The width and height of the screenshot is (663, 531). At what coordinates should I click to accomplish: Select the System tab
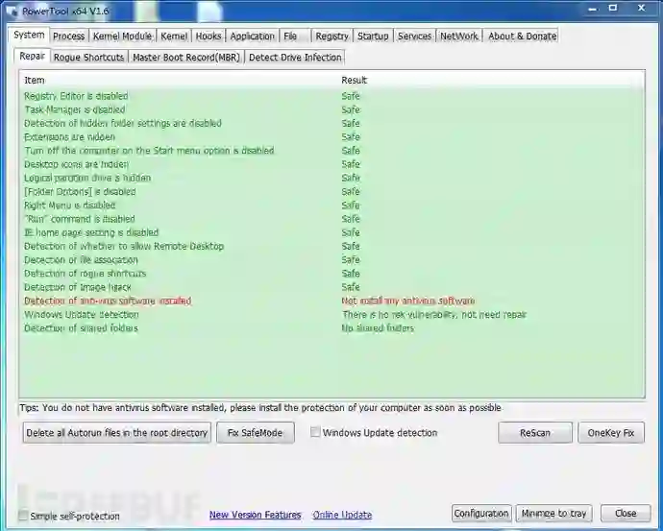click(x=29, y=36)
